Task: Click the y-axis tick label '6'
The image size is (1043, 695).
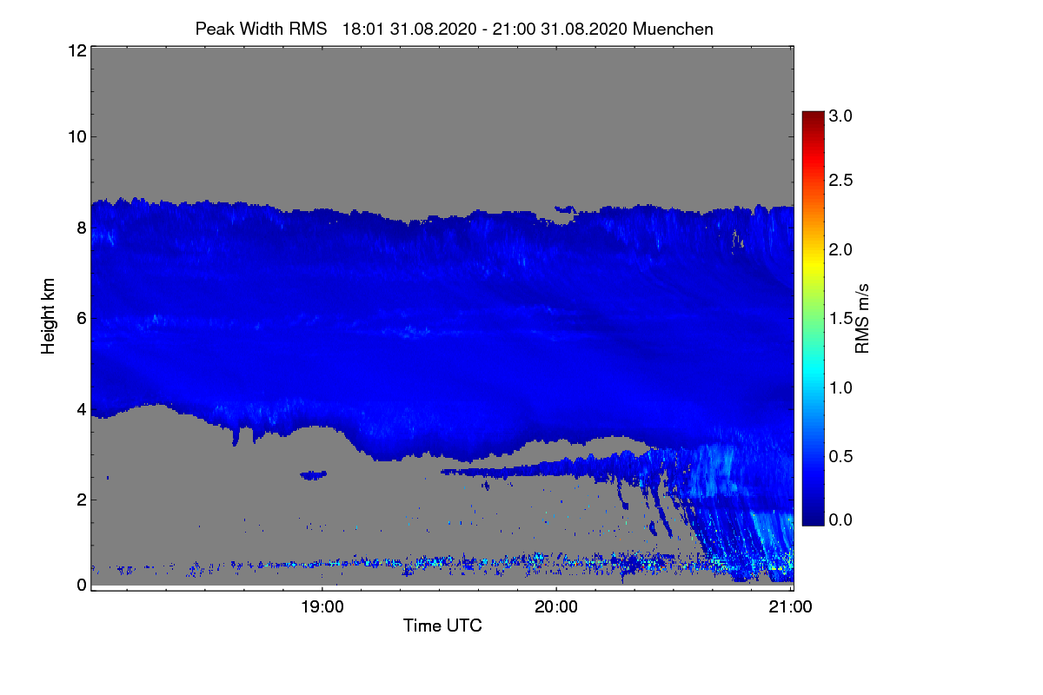Action: pos(81,318)
